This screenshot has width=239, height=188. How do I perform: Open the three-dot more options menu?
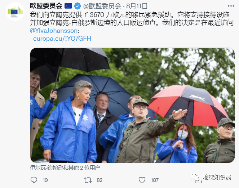(231, 6)
